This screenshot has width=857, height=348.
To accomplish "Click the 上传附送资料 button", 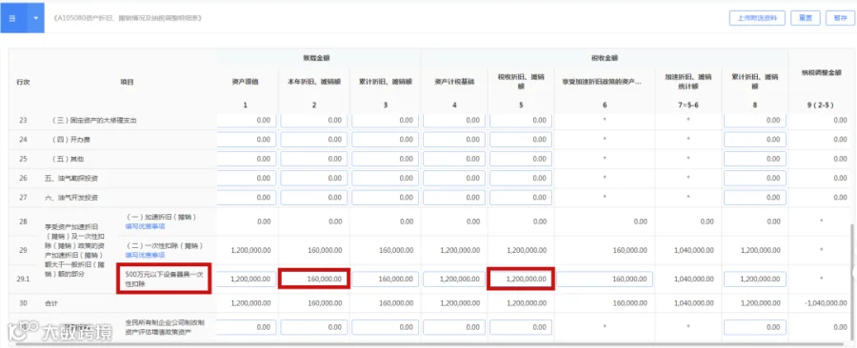I will point(757,18).
